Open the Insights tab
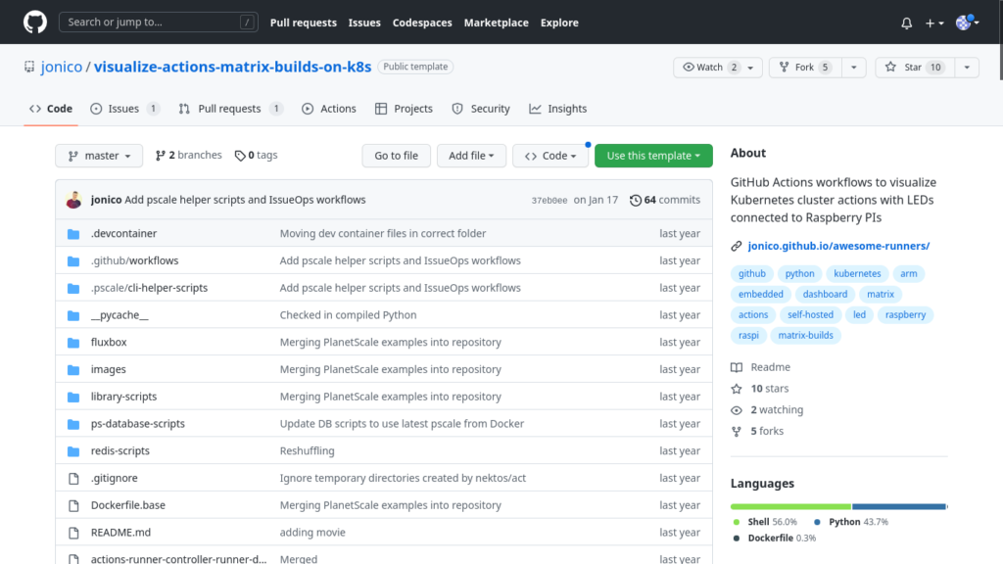 557,109
